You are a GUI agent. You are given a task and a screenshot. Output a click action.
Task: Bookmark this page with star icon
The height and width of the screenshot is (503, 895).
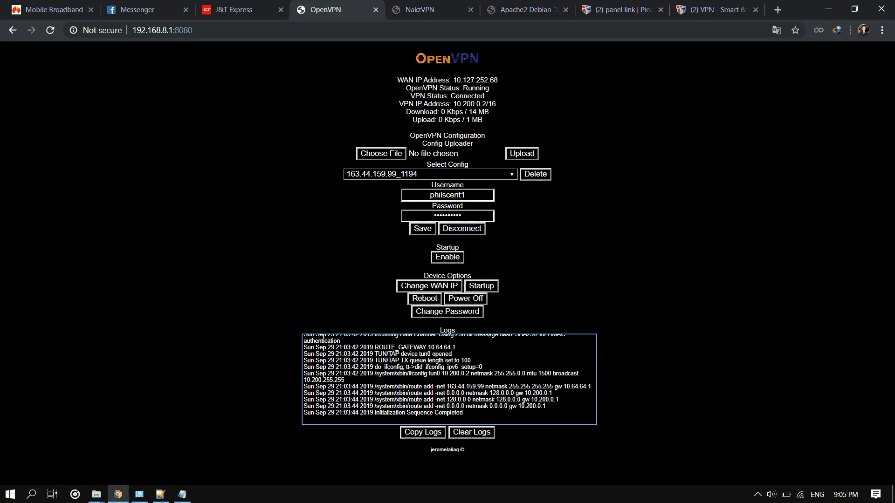point(795,30)
